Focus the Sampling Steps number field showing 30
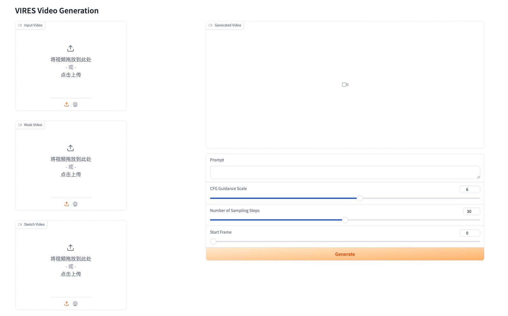 point(471,211)
